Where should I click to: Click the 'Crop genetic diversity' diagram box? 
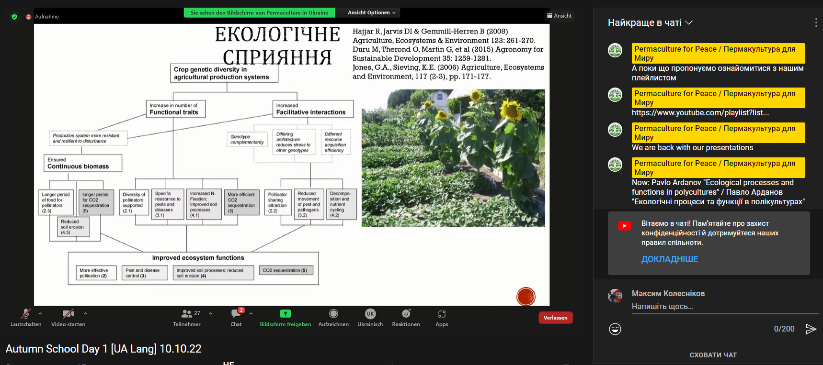click(224, 73)
